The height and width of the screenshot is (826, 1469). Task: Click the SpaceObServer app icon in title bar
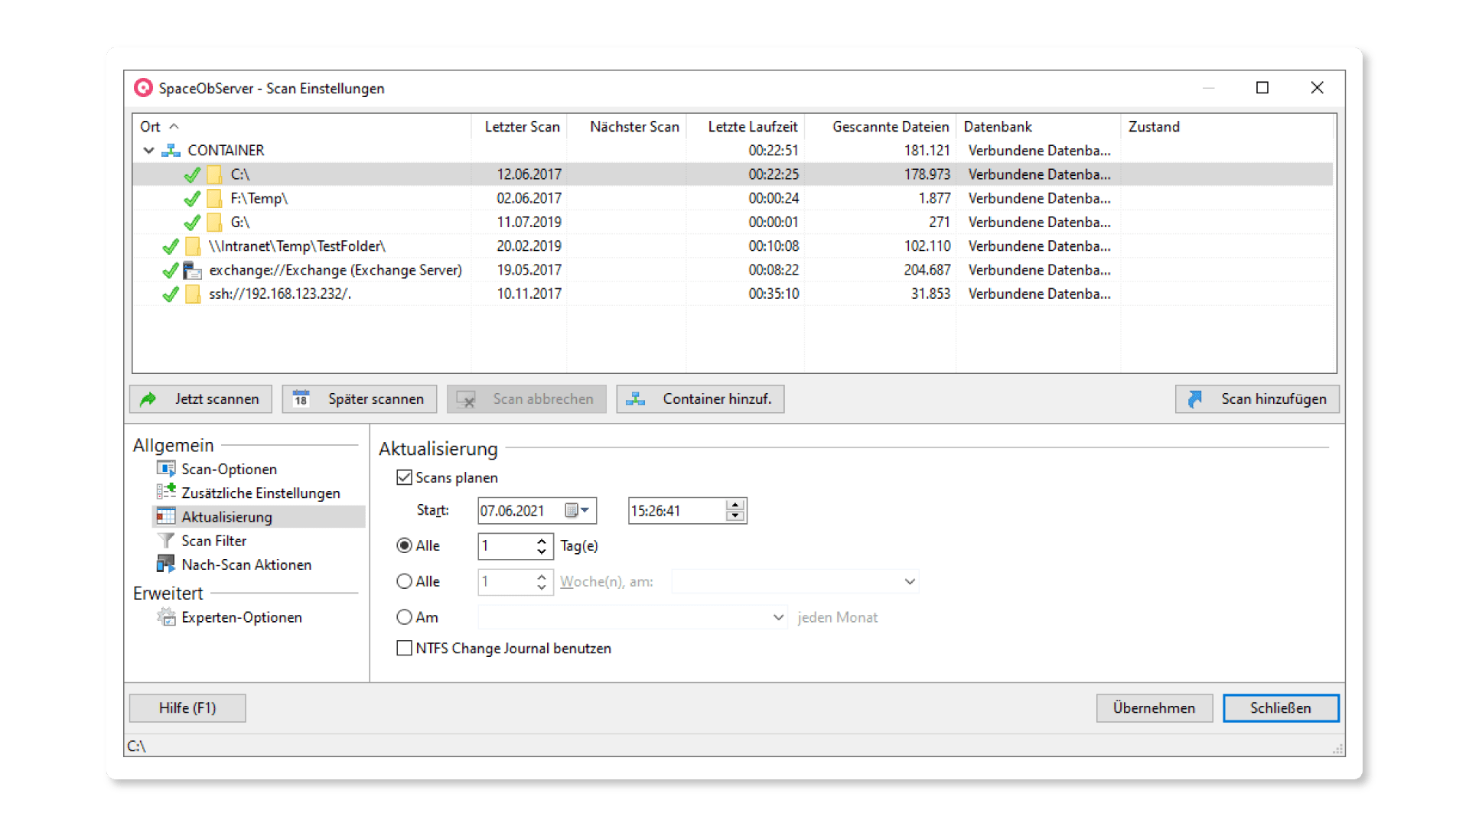pos(143,88)
